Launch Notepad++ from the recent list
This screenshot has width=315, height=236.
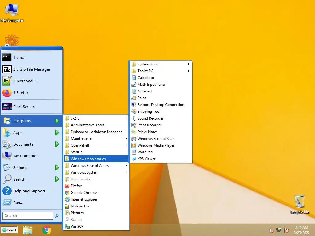click(32, 81)
